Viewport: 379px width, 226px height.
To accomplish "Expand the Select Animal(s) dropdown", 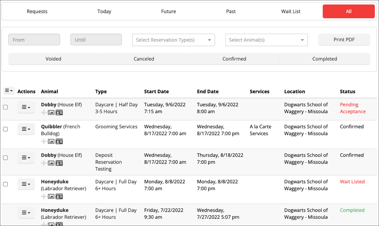I will (x=266, y=40).
